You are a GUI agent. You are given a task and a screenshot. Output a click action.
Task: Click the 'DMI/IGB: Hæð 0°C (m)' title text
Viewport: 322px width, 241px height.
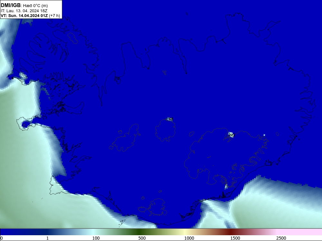pyautogui.click(x=24, y=5)
